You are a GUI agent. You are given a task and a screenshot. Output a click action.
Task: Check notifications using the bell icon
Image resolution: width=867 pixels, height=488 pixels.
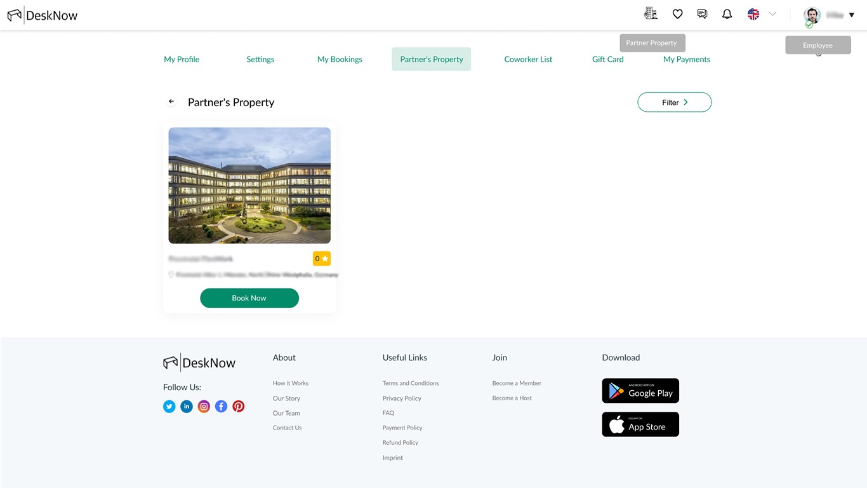[727, 14]
